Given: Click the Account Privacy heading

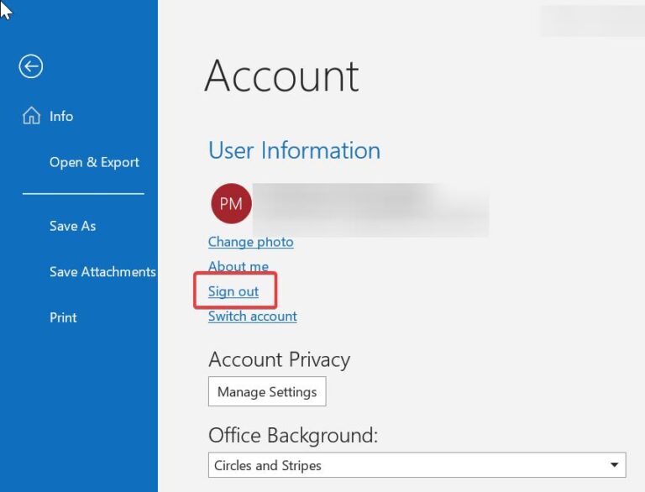Looking at the screenshot, I should pos(280,359).
